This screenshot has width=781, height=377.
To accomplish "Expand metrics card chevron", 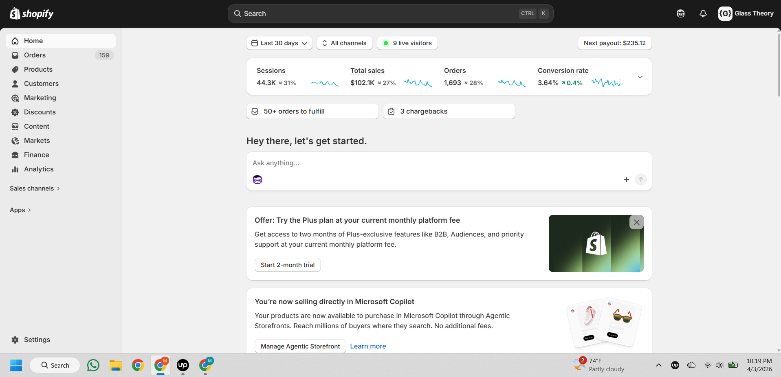I will point(640,77).
